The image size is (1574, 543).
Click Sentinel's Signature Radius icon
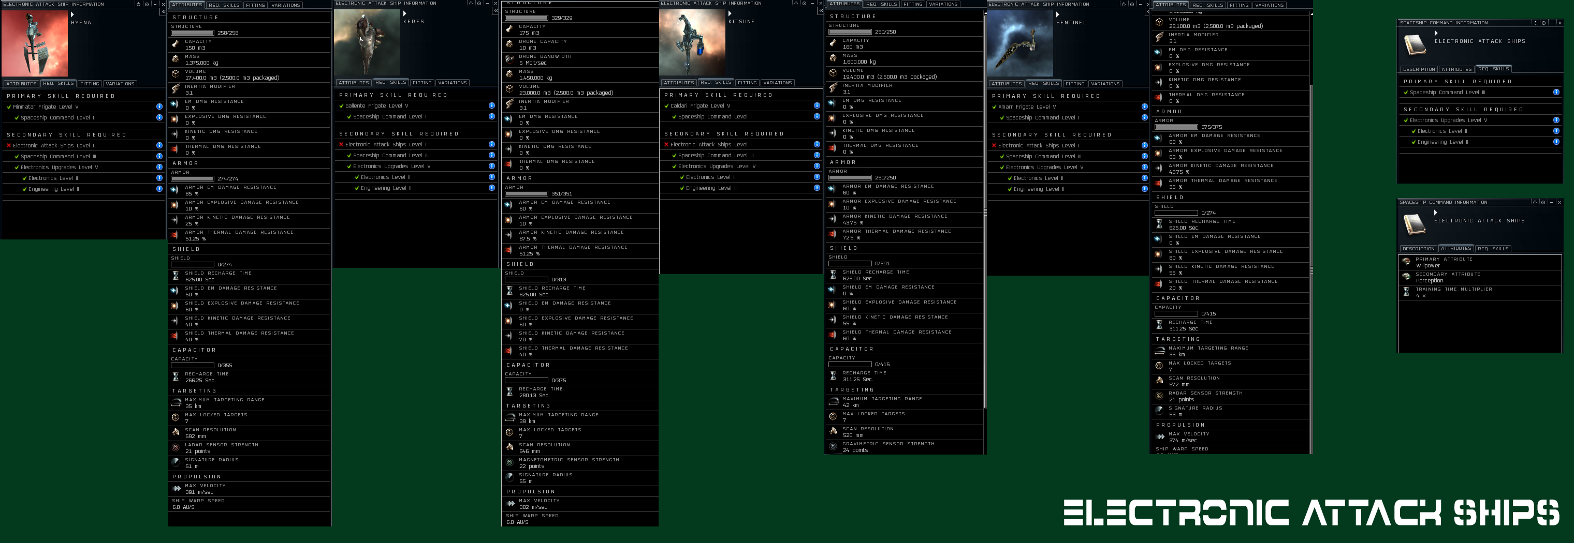[x=1159, y=411]
